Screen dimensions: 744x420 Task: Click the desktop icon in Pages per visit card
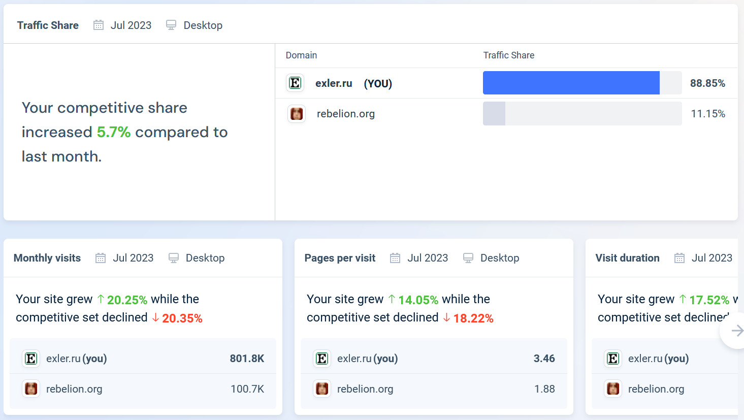point(468,258)
